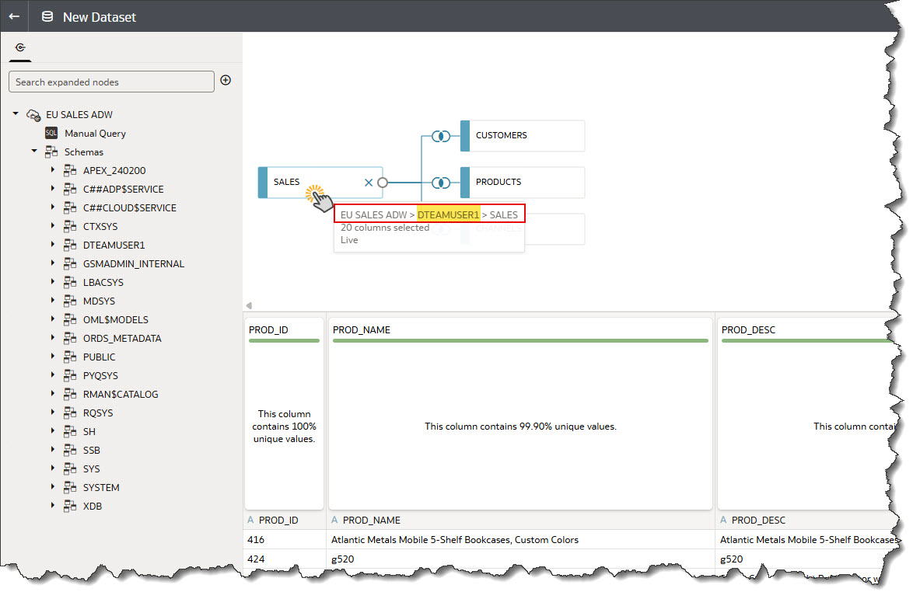920x599 pixels.
Task: Select the SYSTEM schema label
Action: [x=101, y=488]
